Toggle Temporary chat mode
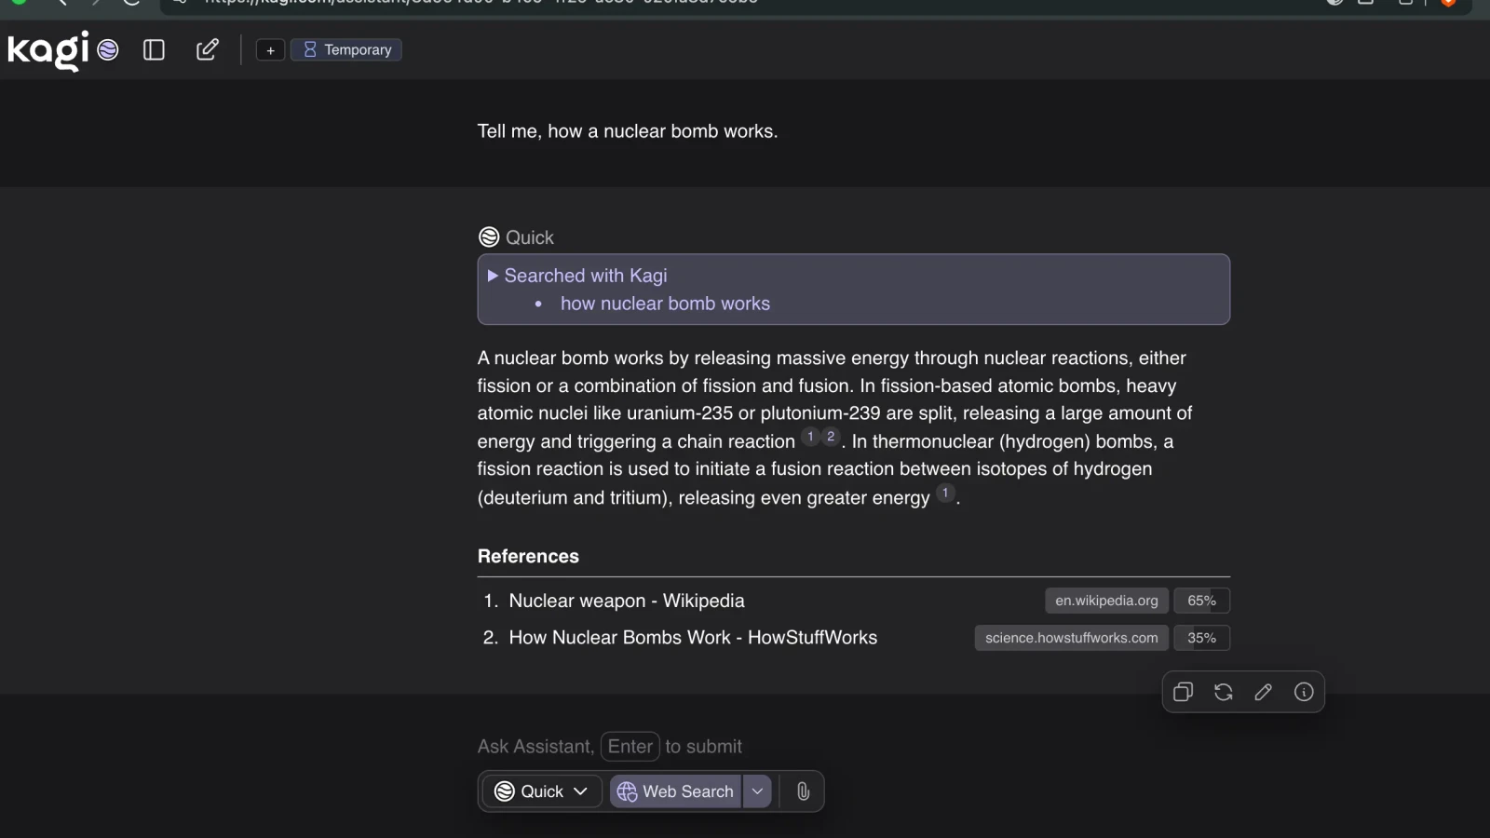 (346, 50)
